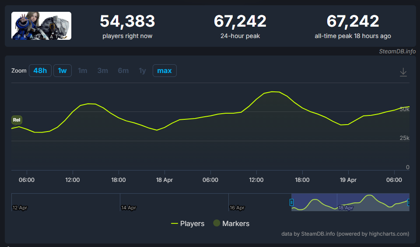Viewport: 420px width, 247px height.
Task: Click the green Rel release marker
Action: pos(17,120)
